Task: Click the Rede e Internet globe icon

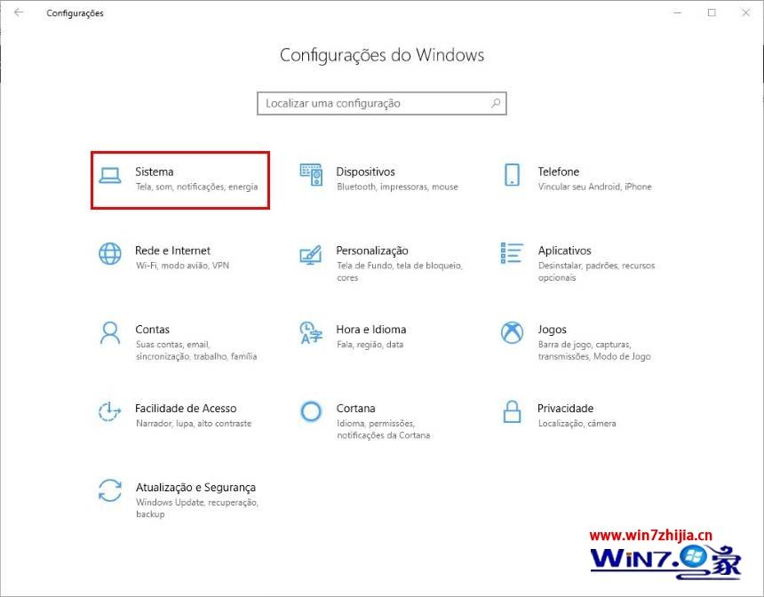Action: (109, 253)
